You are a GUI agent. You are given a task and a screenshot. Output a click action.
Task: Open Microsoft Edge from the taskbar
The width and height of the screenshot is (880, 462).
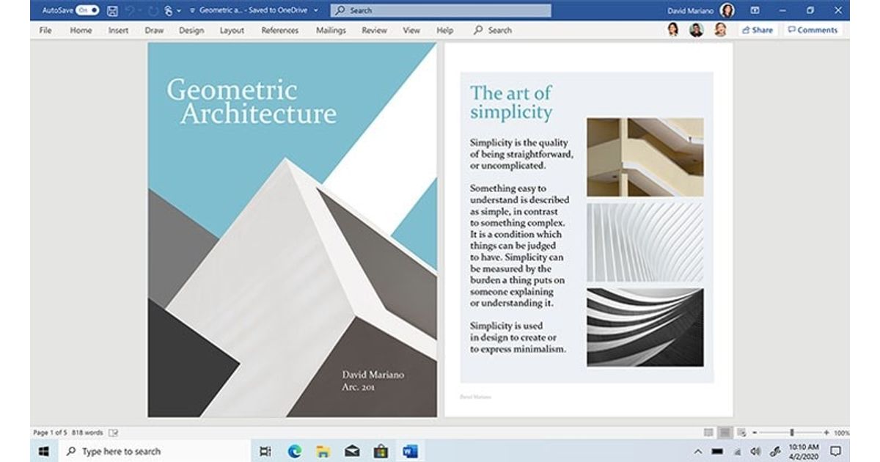pyautogui.click(x=294, y=451)
